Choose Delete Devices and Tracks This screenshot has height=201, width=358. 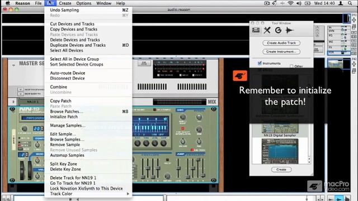[88, 40]
